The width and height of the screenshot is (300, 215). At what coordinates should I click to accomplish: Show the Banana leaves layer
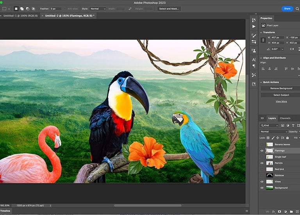(x=262, y=145)
